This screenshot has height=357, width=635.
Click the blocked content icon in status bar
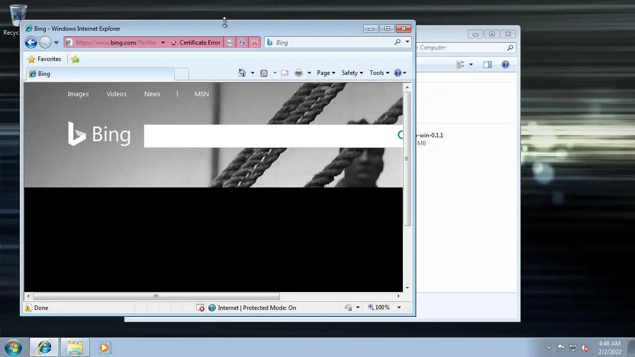pos(200,308)
